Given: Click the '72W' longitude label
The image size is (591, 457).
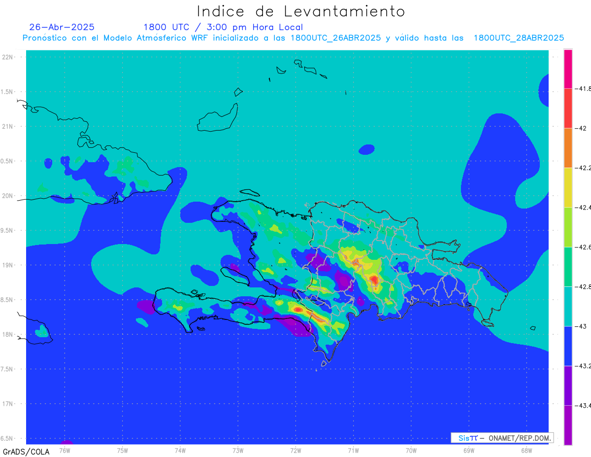Looking at the screenshot, I should 295,450.
